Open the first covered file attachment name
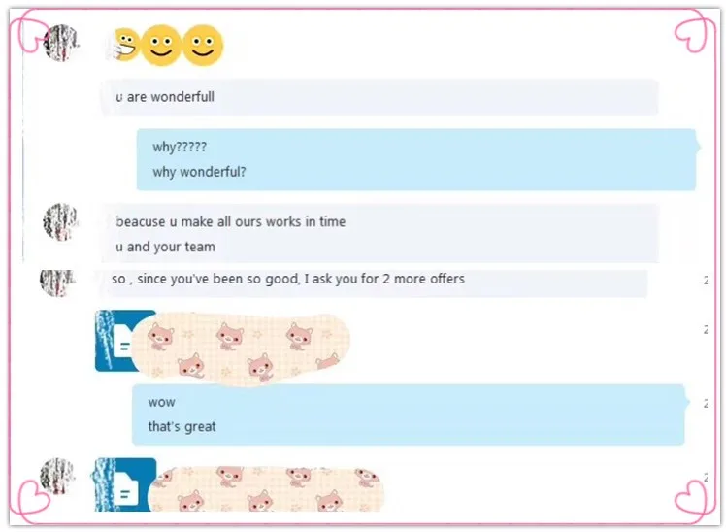The width and height of the screenshot is (726, 532). [241, 349]
